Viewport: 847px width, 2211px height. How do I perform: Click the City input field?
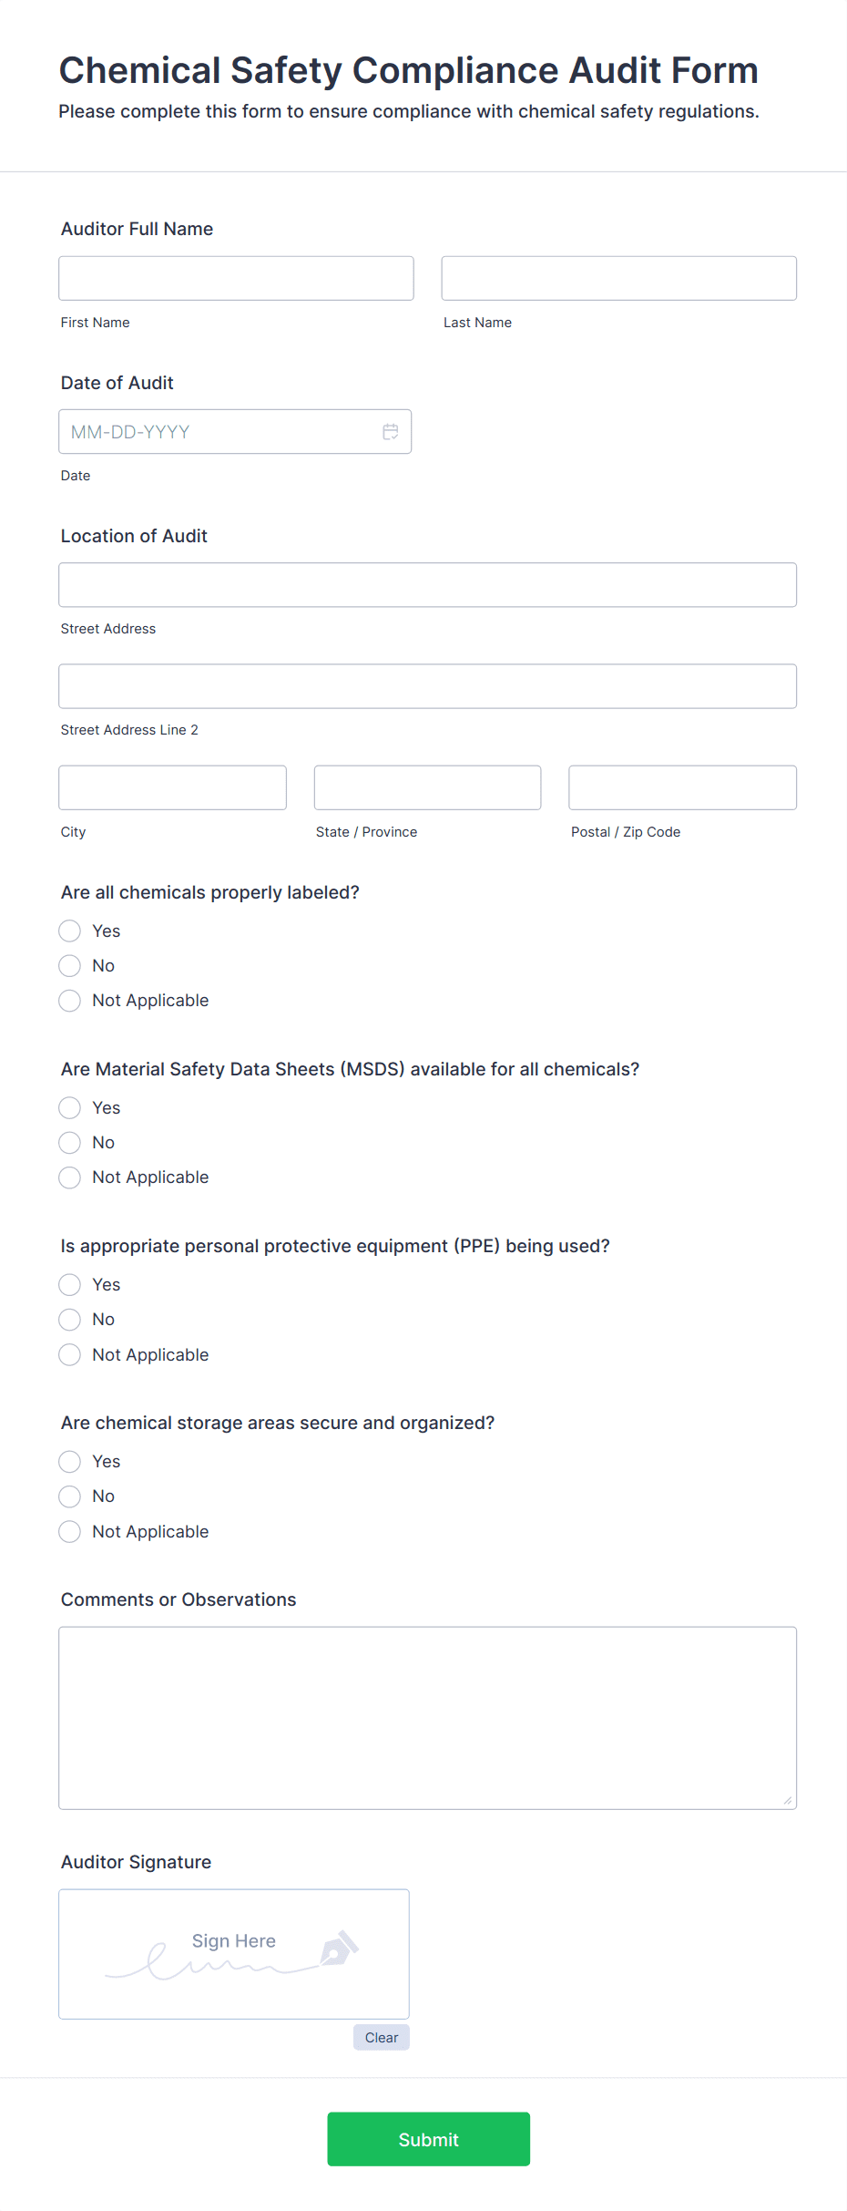click(x=172, y=787)
